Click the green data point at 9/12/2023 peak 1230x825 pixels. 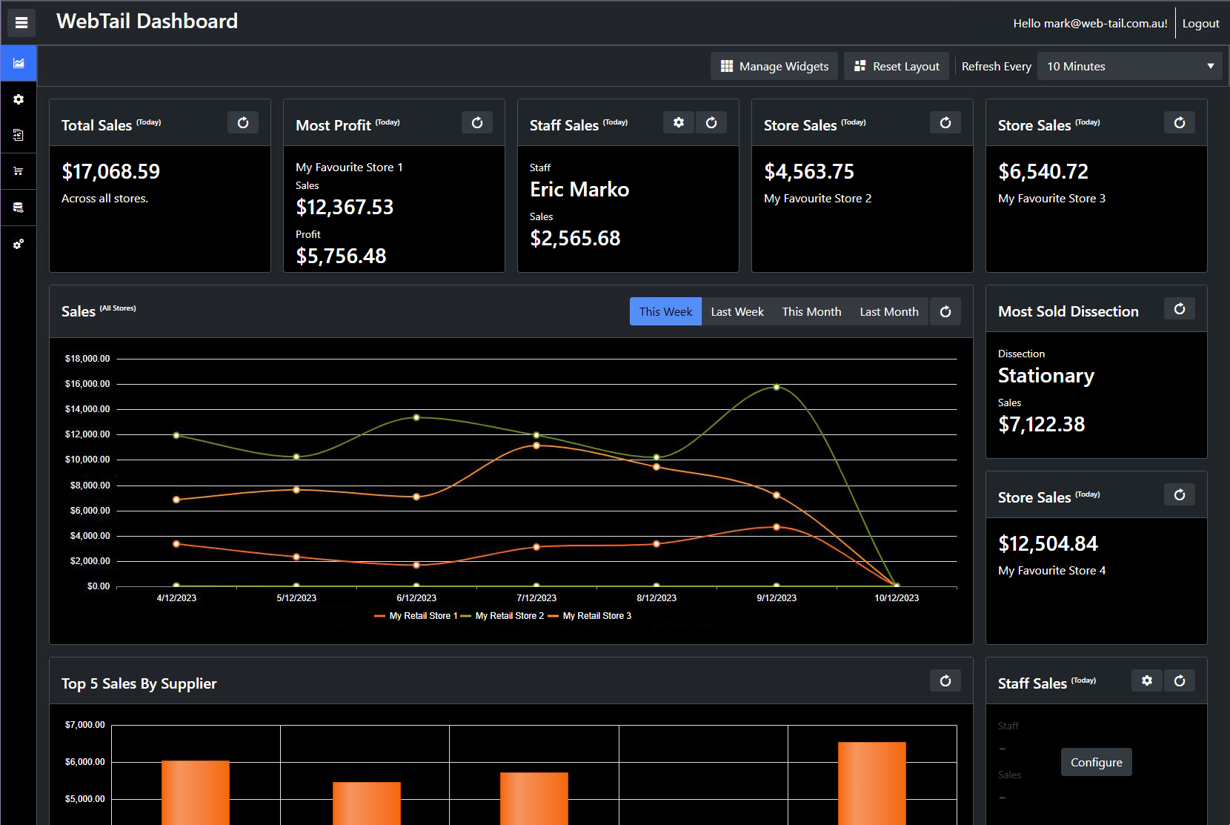(777, 387)
